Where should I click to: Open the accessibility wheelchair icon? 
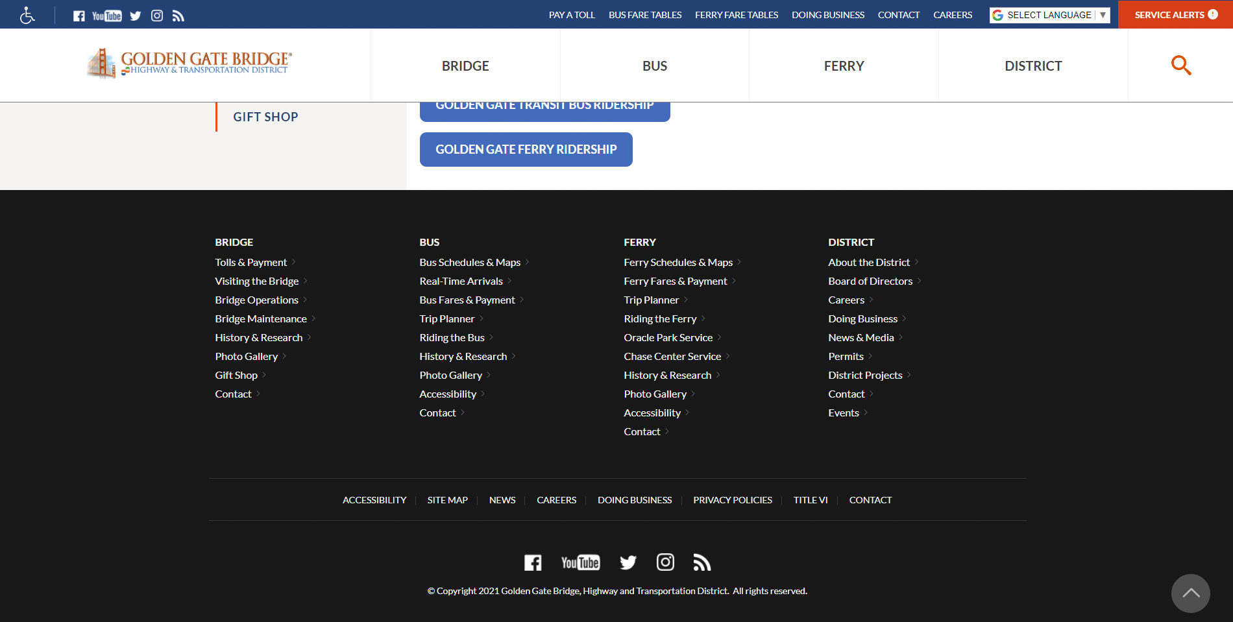(27, 15)
